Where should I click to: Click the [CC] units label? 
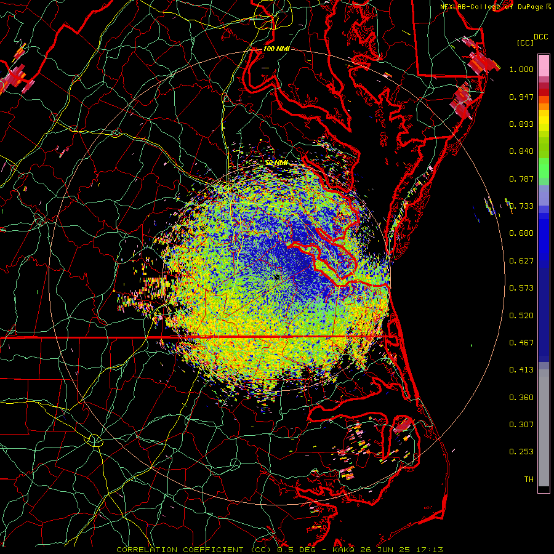coord(525,42)
